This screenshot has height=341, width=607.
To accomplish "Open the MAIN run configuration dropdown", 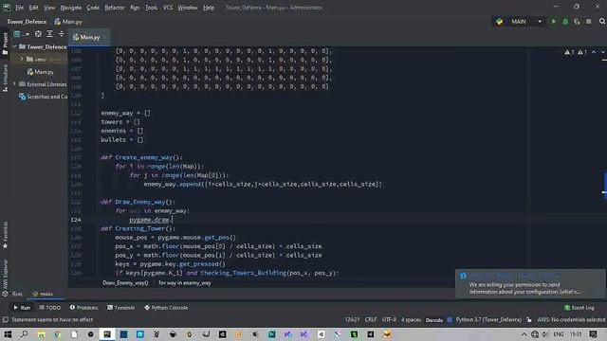I will (x=519, y=22).
